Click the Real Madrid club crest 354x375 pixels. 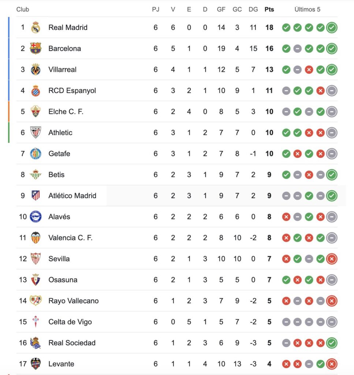36,27
